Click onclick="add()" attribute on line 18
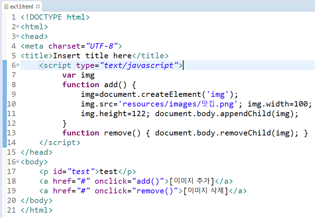315x218 pixels. click(129, 181)
